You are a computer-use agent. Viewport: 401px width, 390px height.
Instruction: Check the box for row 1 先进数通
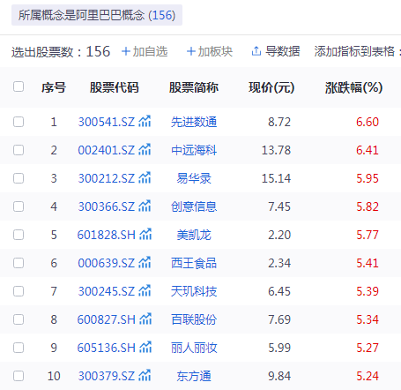point(19,122)
